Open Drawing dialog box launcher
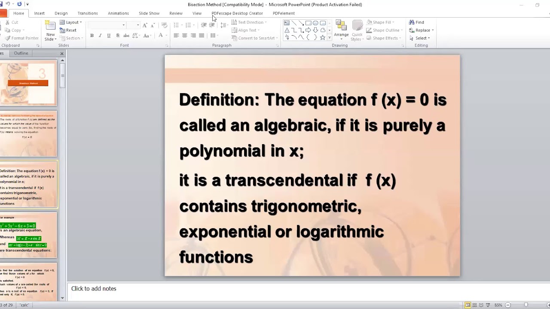Image resolution: width=550 pixels, height=309 pixels. tap(402, 45)
